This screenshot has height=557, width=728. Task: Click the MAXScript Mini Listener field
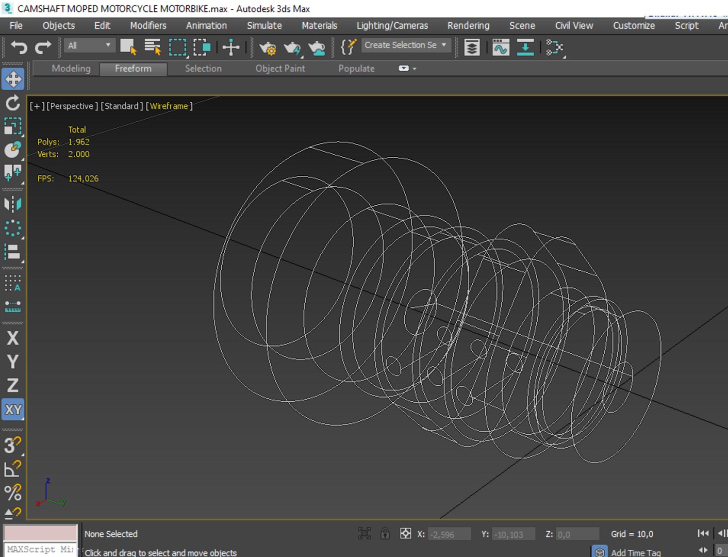click(41, 549)
